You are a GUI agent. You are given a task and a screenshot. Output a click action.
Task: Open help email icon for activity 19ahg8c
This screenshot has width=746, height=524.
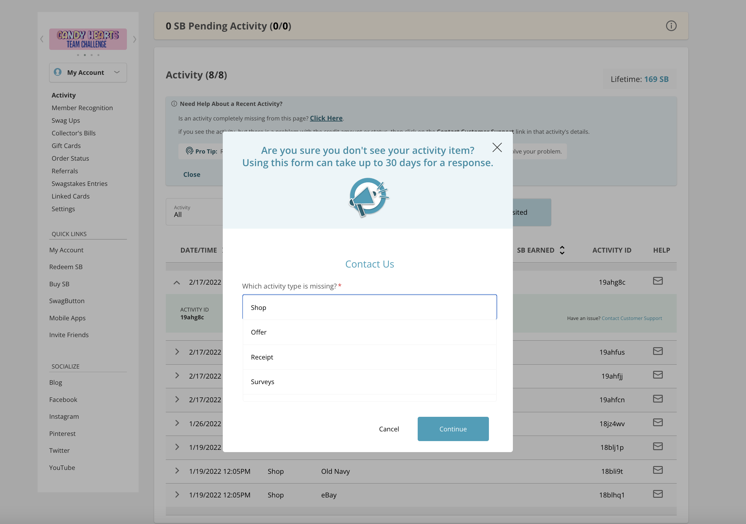coord(658,281)
